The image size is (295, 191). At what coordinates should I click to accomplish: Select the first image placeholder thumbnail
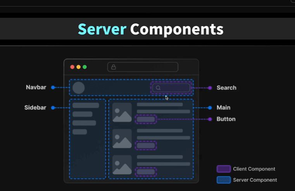122,112
